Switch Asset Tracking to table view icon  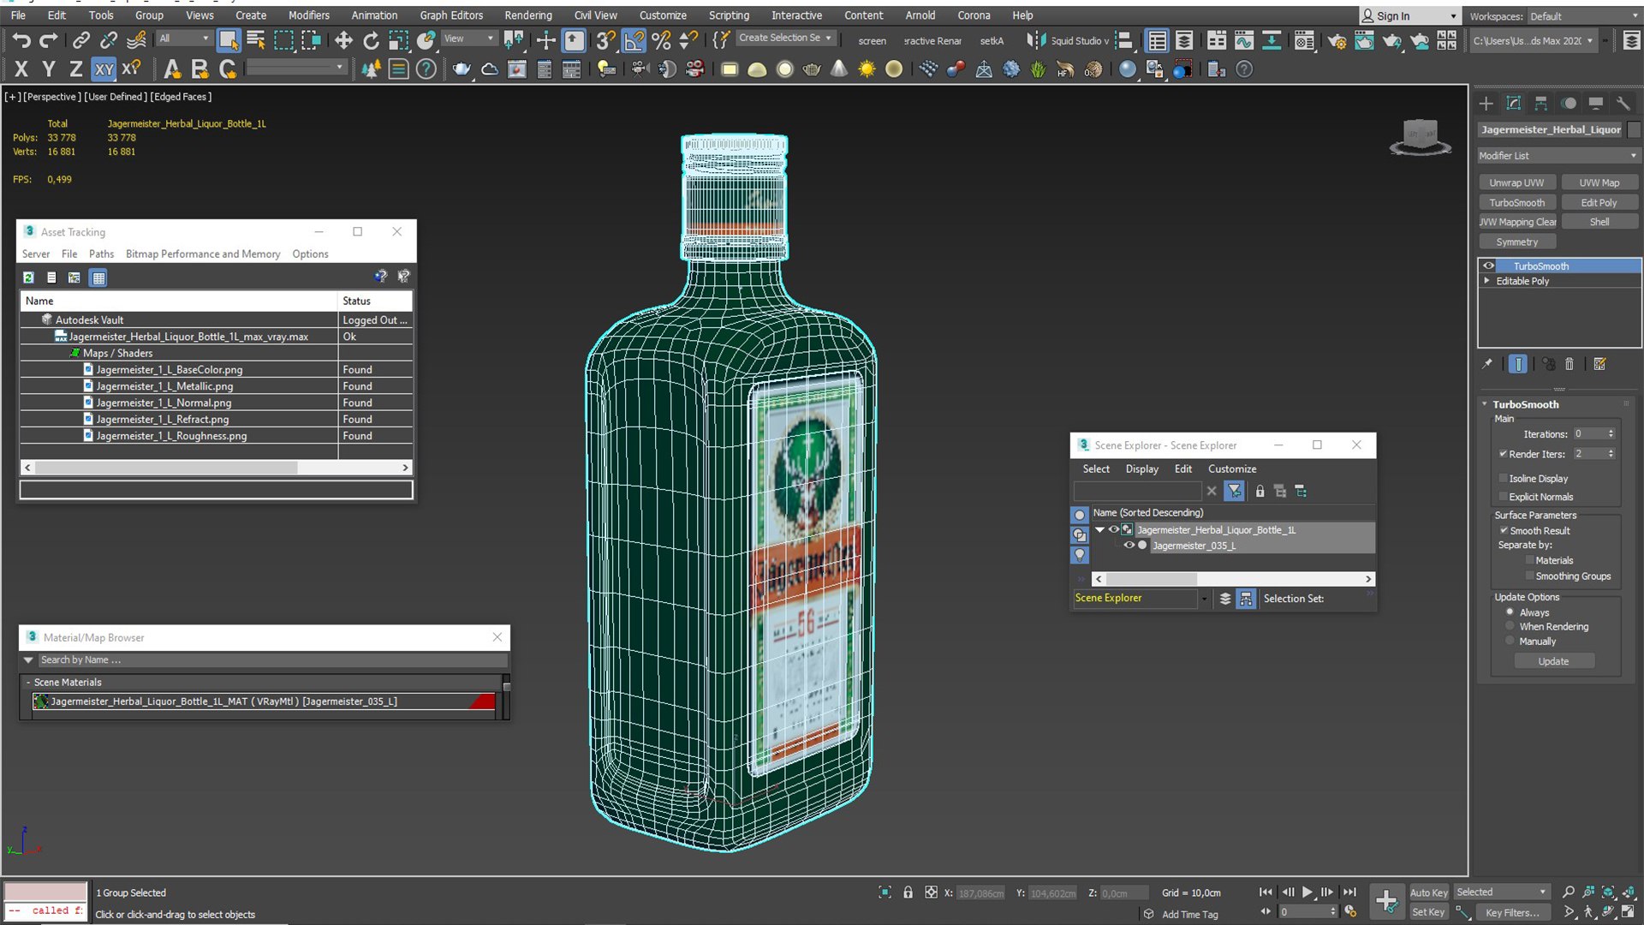98,277
